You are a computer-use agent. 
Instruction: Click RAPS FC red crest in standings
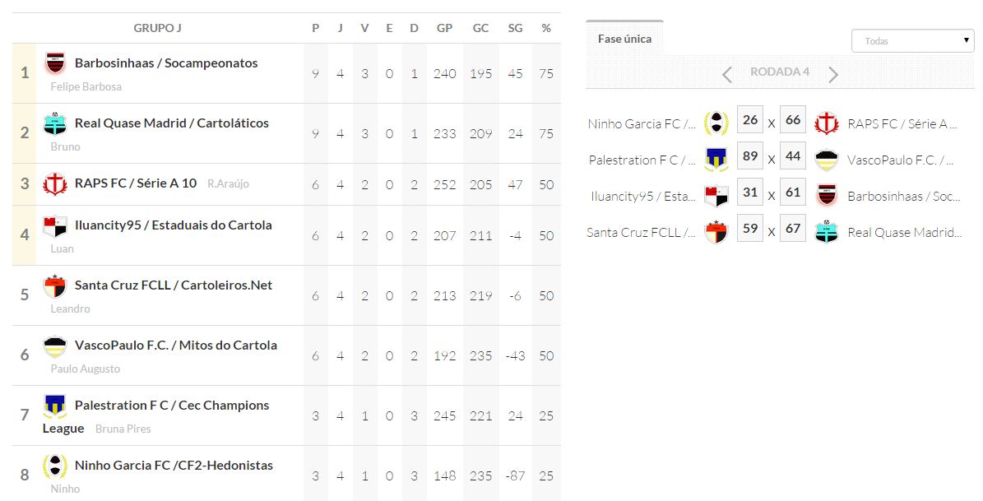tap(55, 183)
